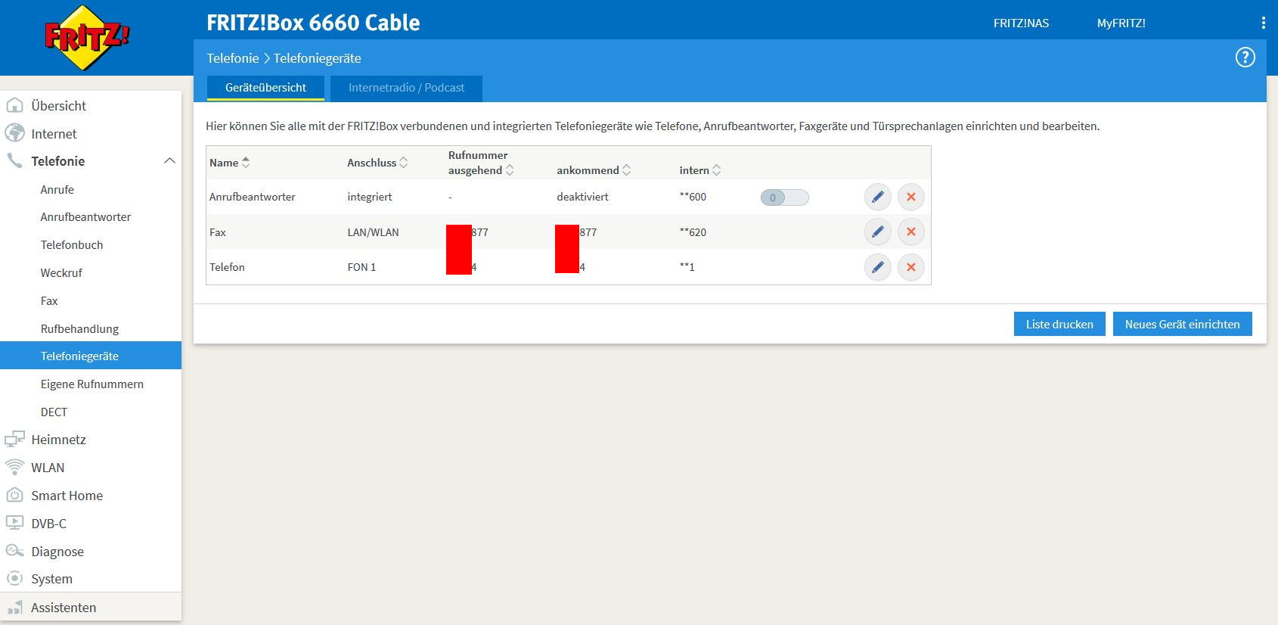Image resolution: width=1278 pixels, height=625 pixels.
Task: Delete the Fax device with the red X
Action: coord(910,232)
